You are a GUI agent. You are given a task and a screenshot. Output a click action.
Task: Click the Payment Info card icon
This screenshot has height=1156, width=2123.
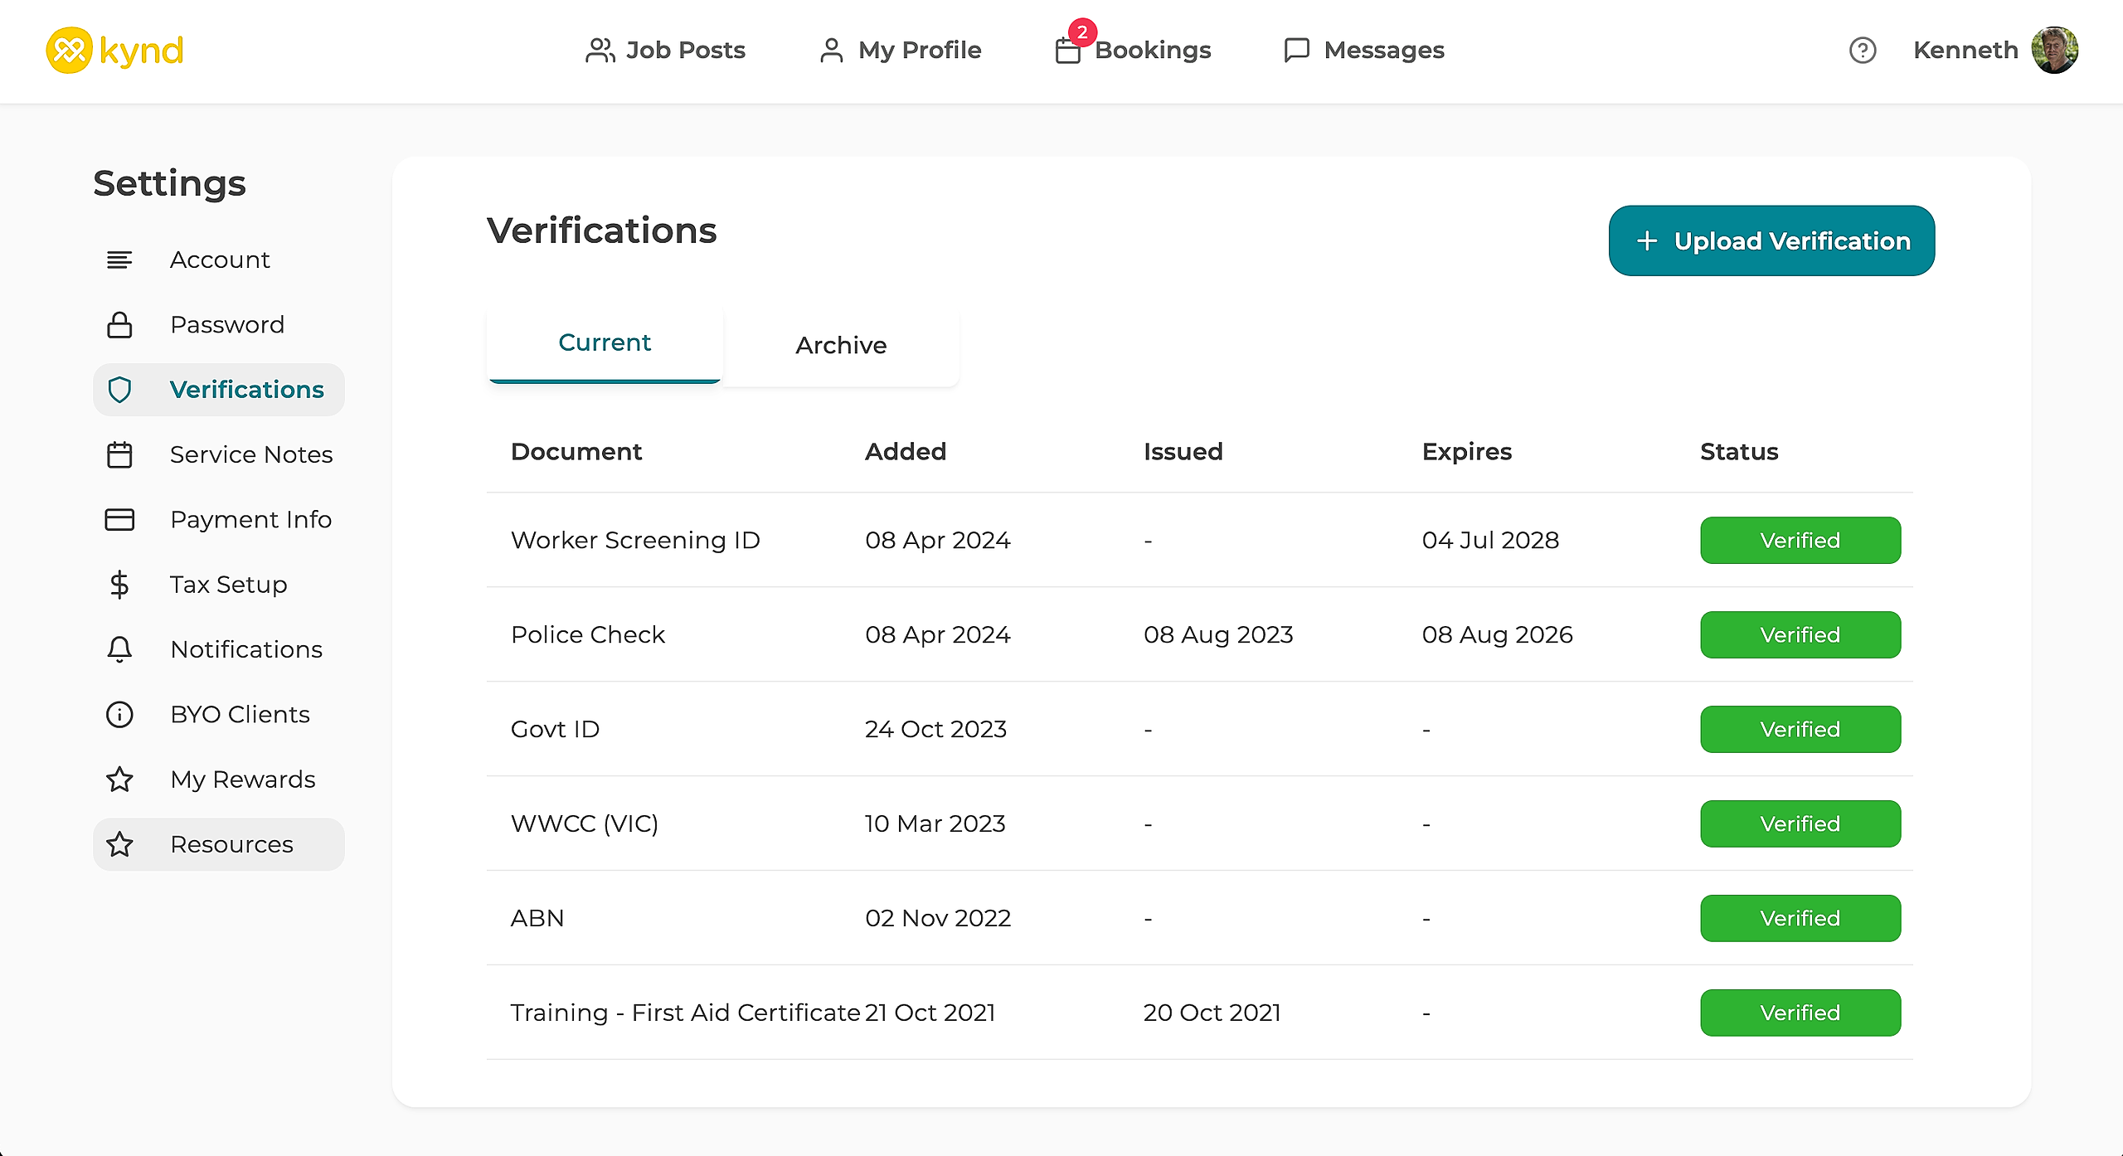point(119,520)
